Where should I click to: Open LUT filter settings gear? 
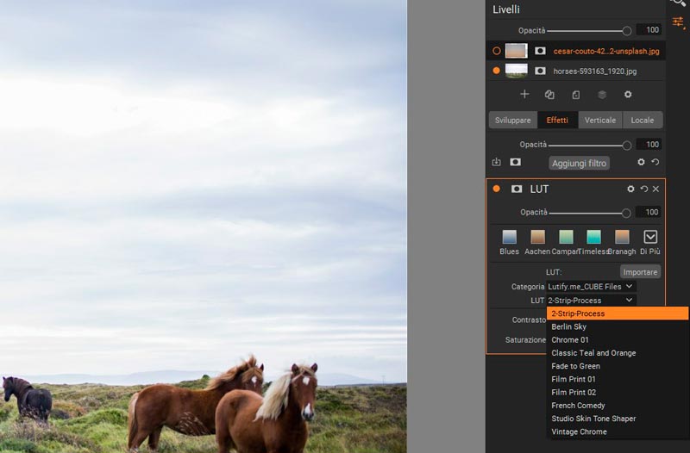[630, 189]
